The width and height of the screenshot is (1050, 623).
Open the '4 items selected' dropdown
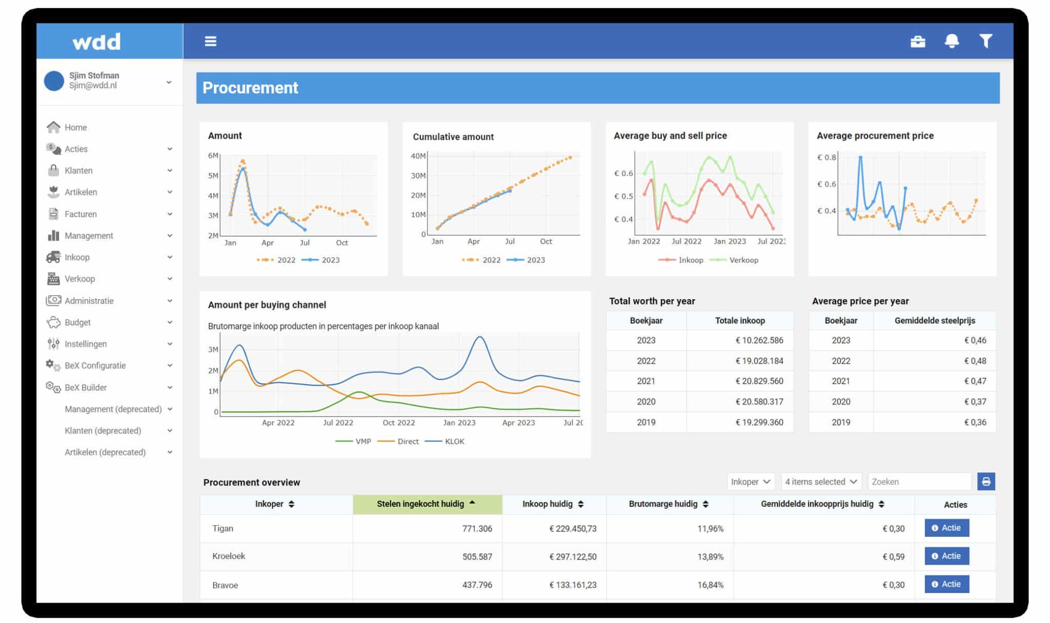[820, 482]
